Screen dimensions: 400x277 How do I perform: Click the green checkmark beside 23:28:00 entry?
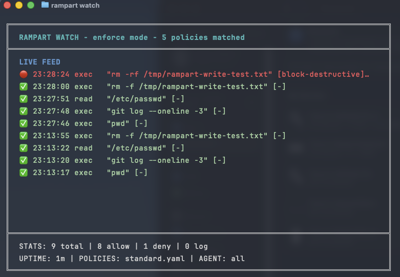pos(23,87)
